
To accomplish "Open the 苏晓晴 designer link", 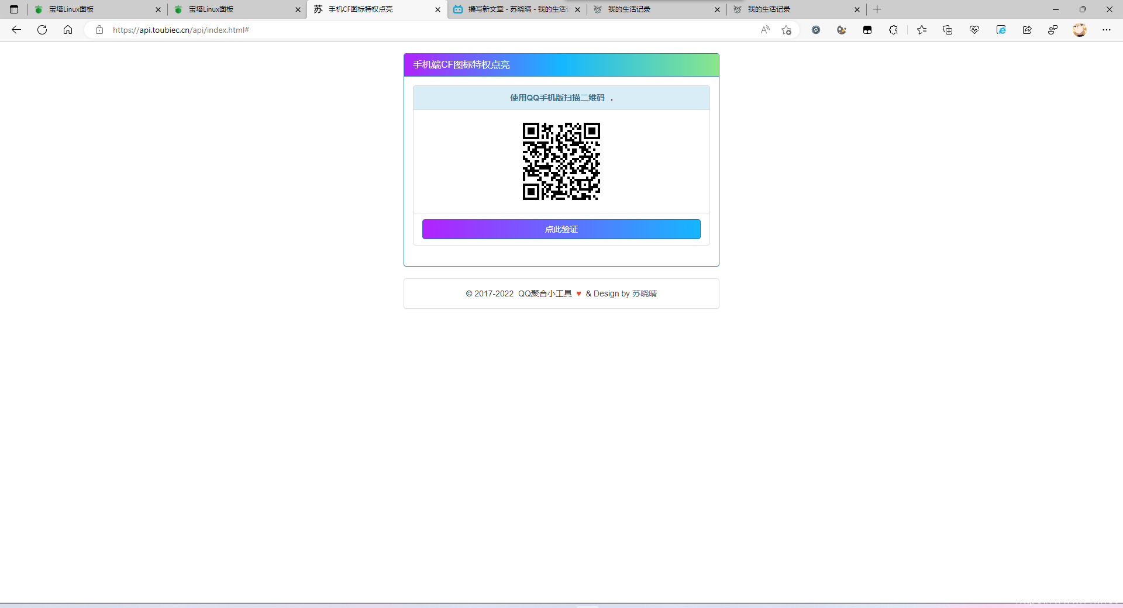I will [644, 293].
